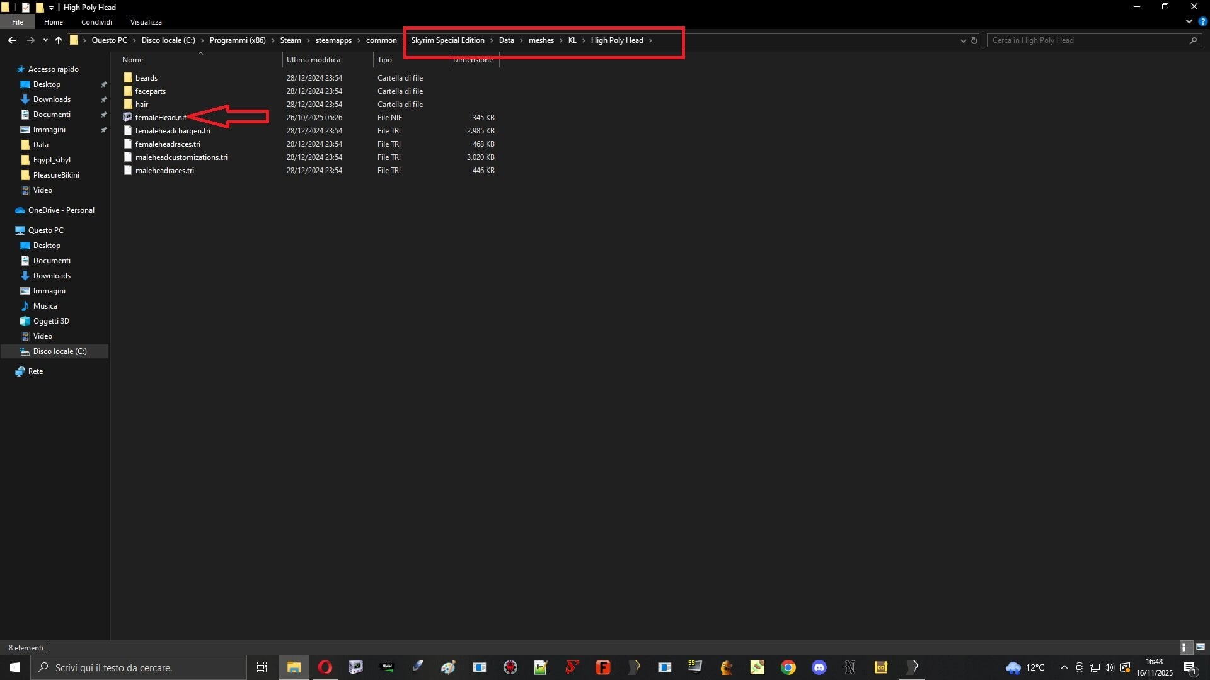Open the Windows Start menu
The height and width of the screenshot is (680, 1210).
point(15,667)
